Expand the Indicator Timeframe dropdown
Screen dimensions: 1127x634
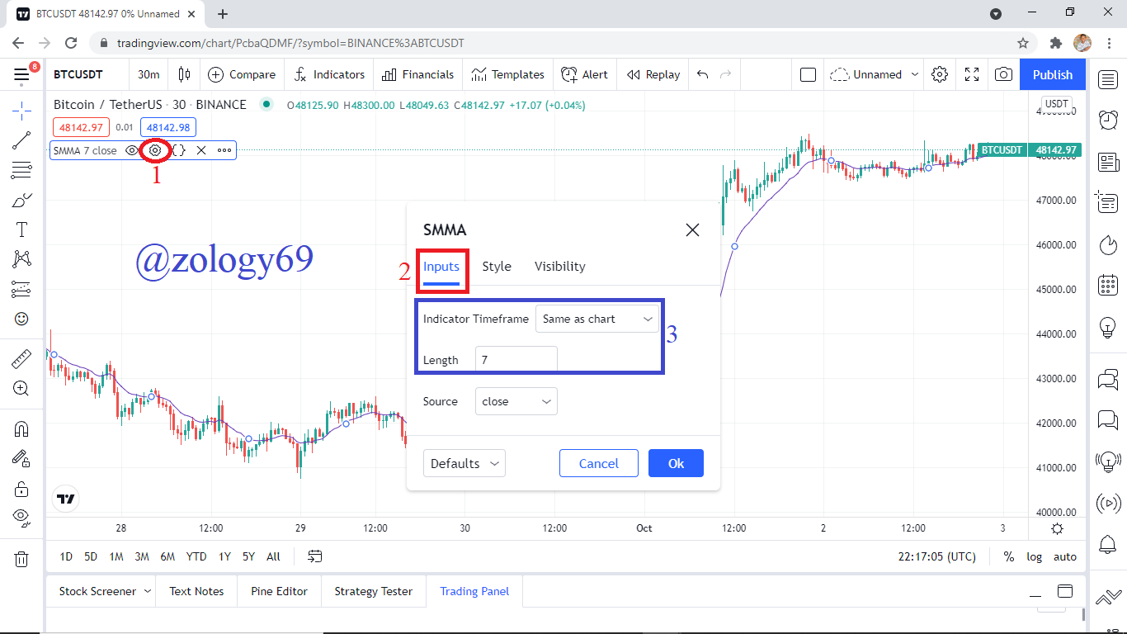point(597,319)
